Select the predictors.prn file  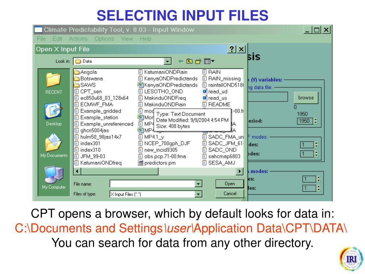[157, 163]
